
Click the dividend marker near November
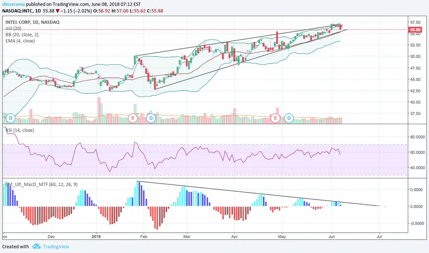[11, 118]
